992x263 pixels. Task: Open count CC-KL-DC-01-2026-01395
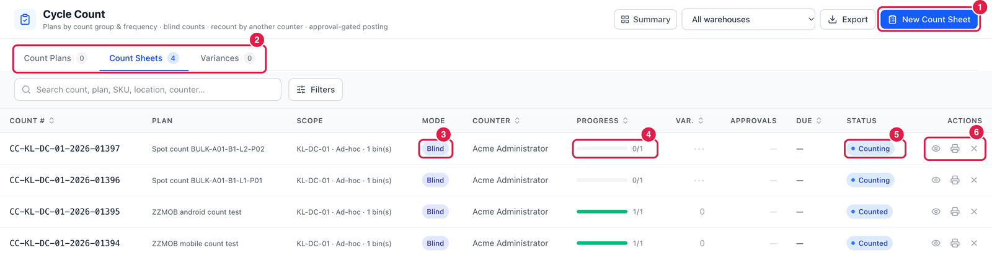coord(64,212)
